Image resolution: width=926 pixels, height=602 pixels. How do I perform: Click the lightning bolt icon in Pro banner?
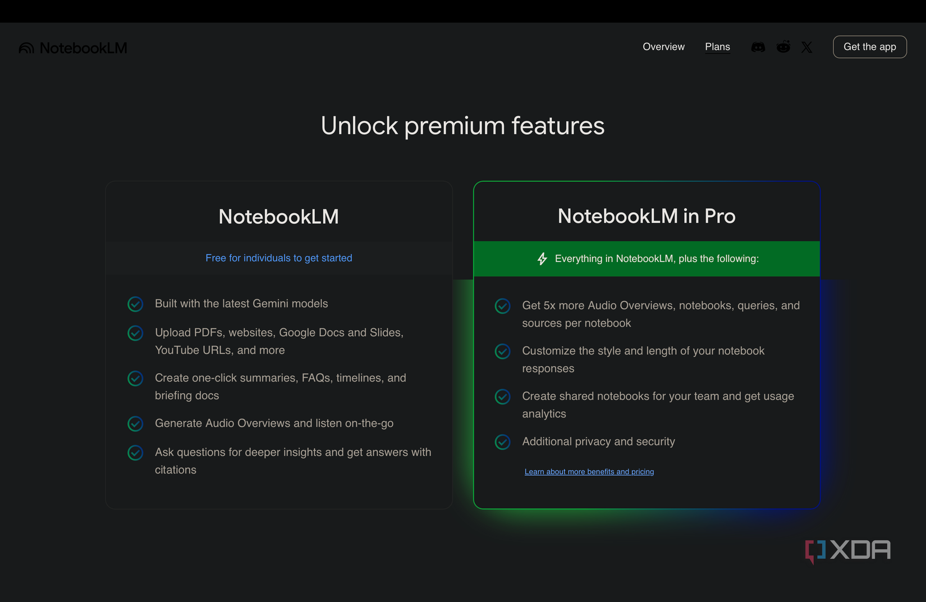click(x=542, y=259)
